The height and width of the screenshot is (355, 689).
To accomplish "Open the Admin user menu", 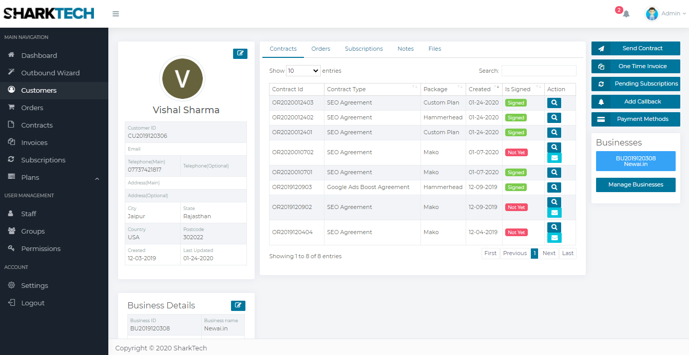I will click(666, 14).
